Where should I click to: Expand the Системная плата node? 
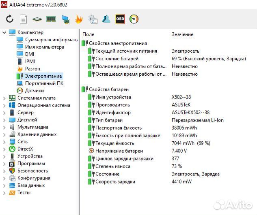click(x=4, y=98)
